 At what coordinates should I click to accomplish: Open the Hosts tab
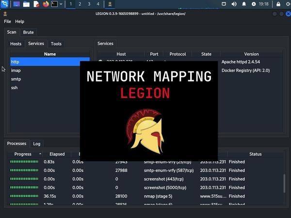pyautogui.click(x=16, y=44)
